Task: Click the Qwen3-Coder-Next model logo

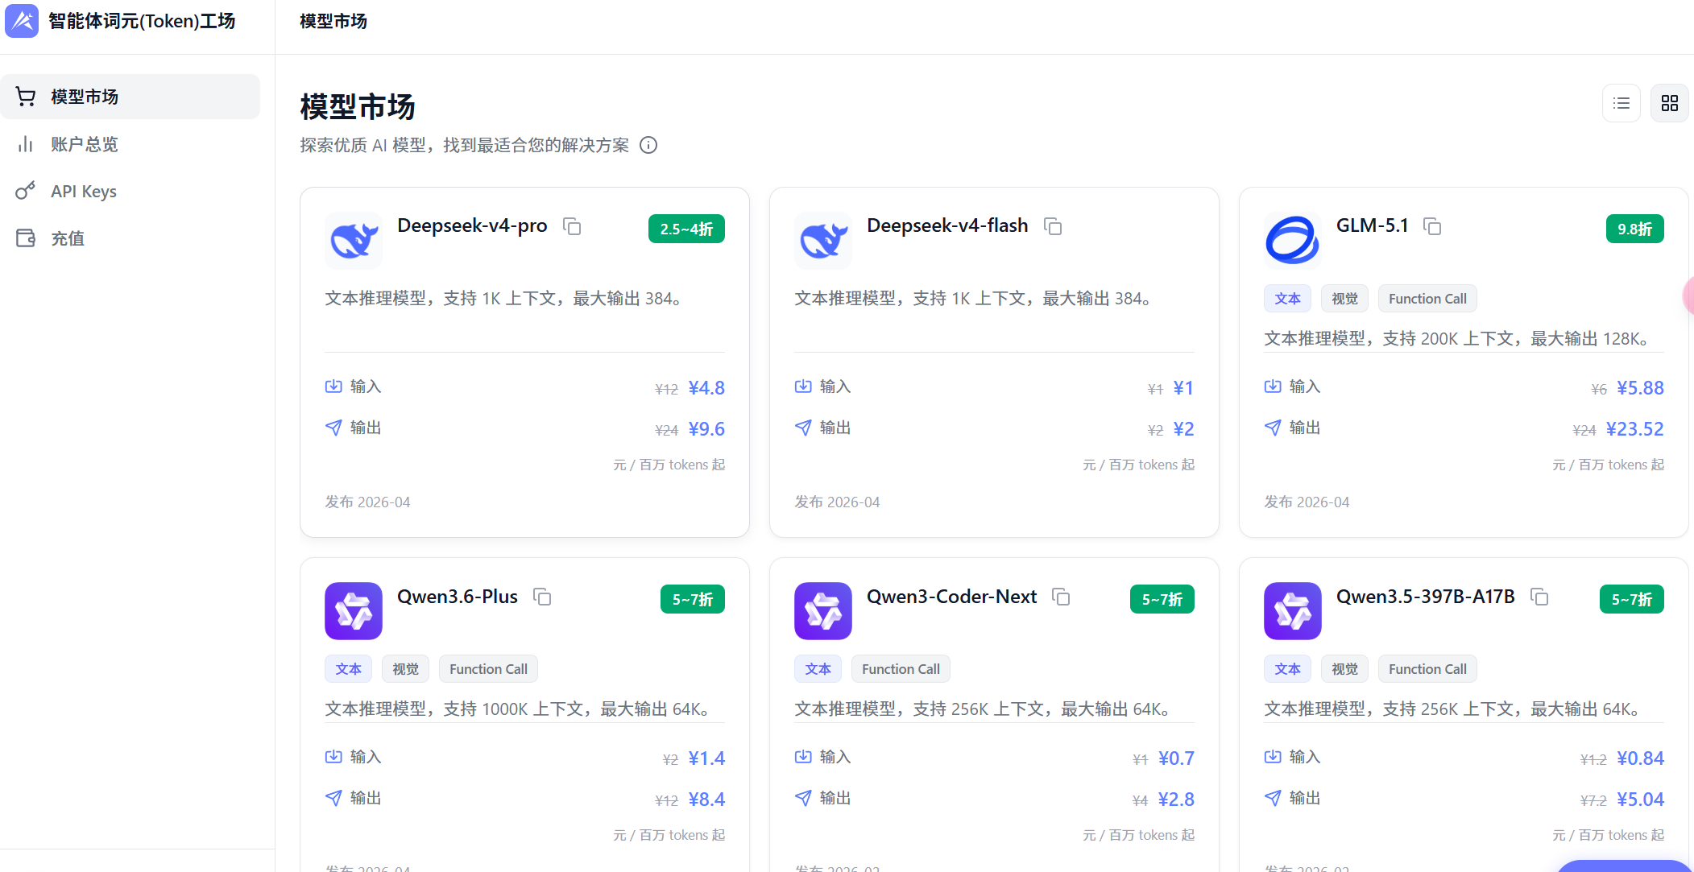Action: point(823,611)
